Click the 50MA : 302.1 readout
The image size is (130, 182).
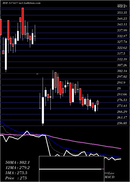click(17, 162)
